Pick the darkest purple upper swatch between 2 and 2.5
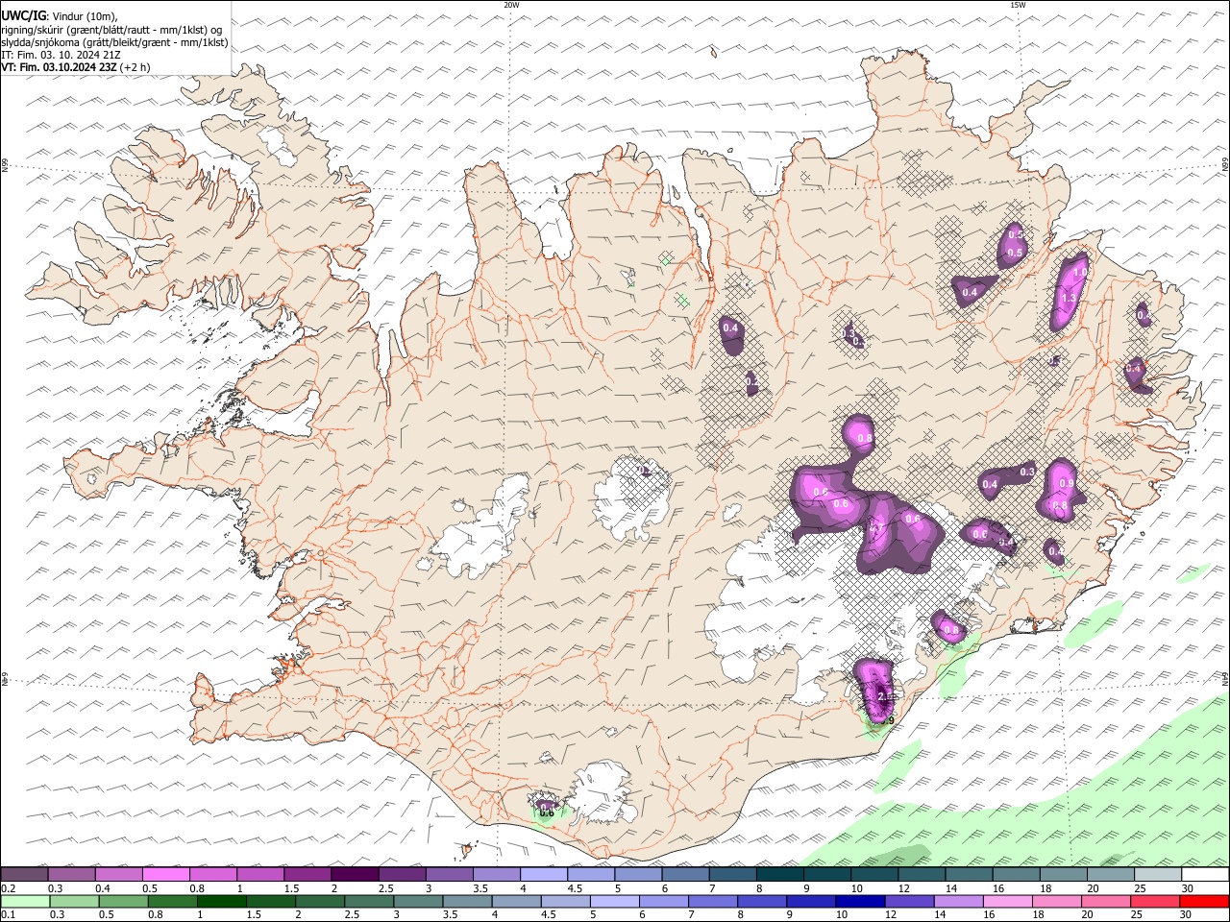Viewport: 1230px width, 922px height. click(x=355, y=874)
